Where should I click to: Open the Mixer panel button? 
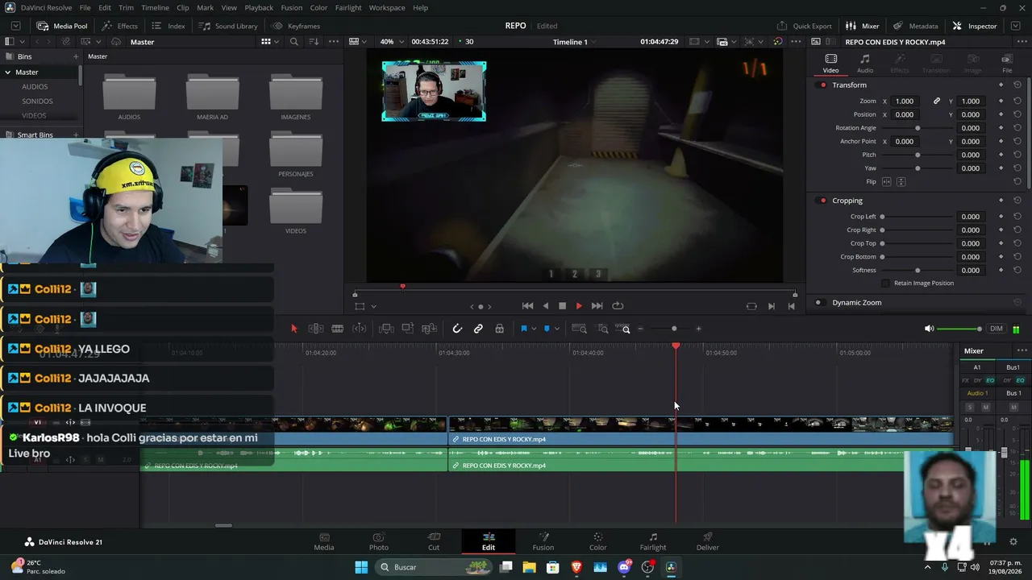click(x=863, y=26)
